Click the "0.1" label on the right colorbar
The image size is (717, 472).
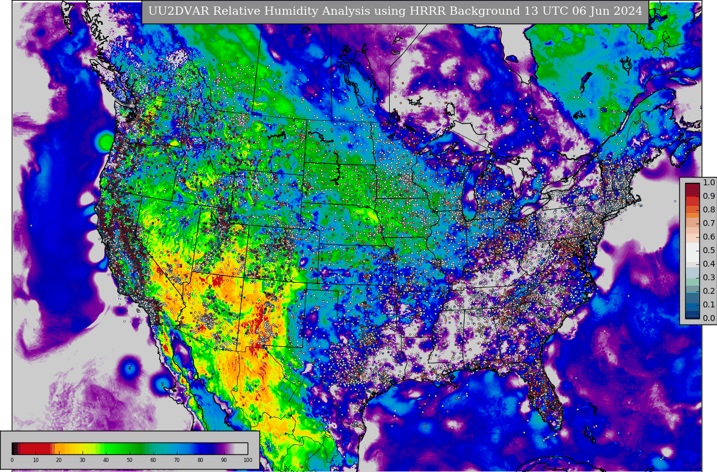tap(709, 304)
